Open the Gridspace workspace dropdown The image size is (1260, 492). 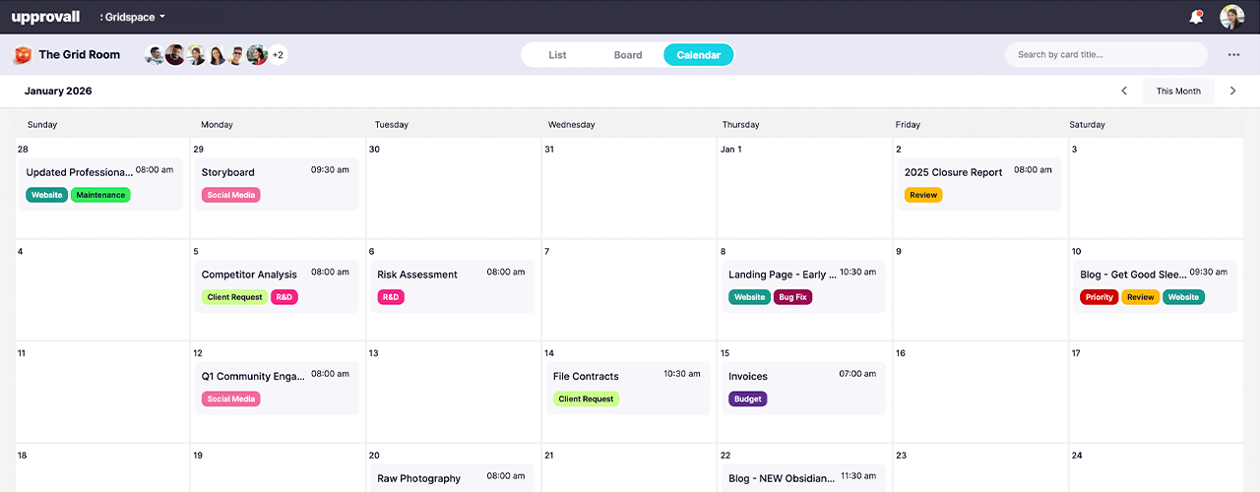coord(133,17)
